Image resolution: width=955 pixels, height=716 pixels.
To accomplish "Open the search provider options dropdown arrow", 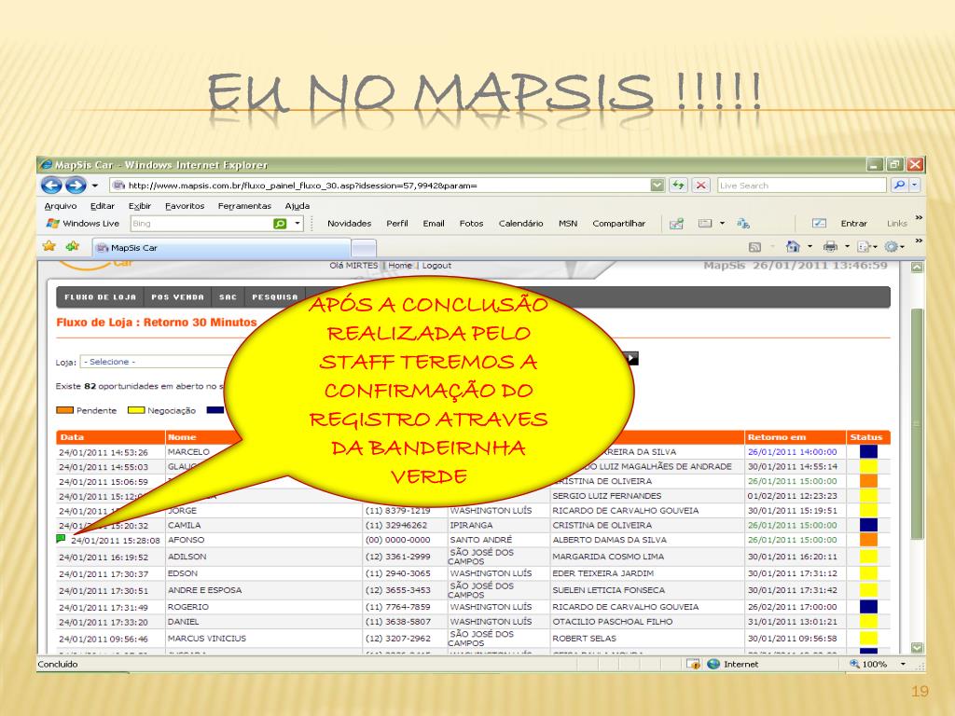I will [915, 186].
